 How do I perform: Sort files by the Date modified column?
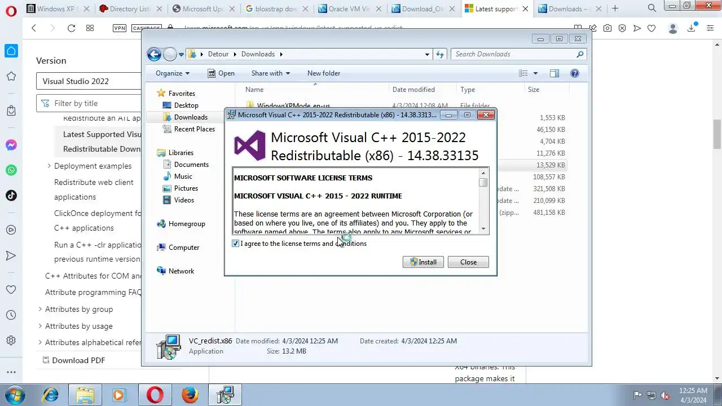[423, 90]
